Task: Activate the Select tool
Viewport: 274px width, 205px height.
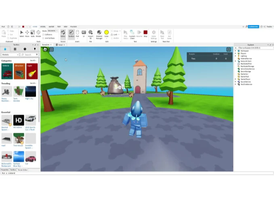Action: 22,33
